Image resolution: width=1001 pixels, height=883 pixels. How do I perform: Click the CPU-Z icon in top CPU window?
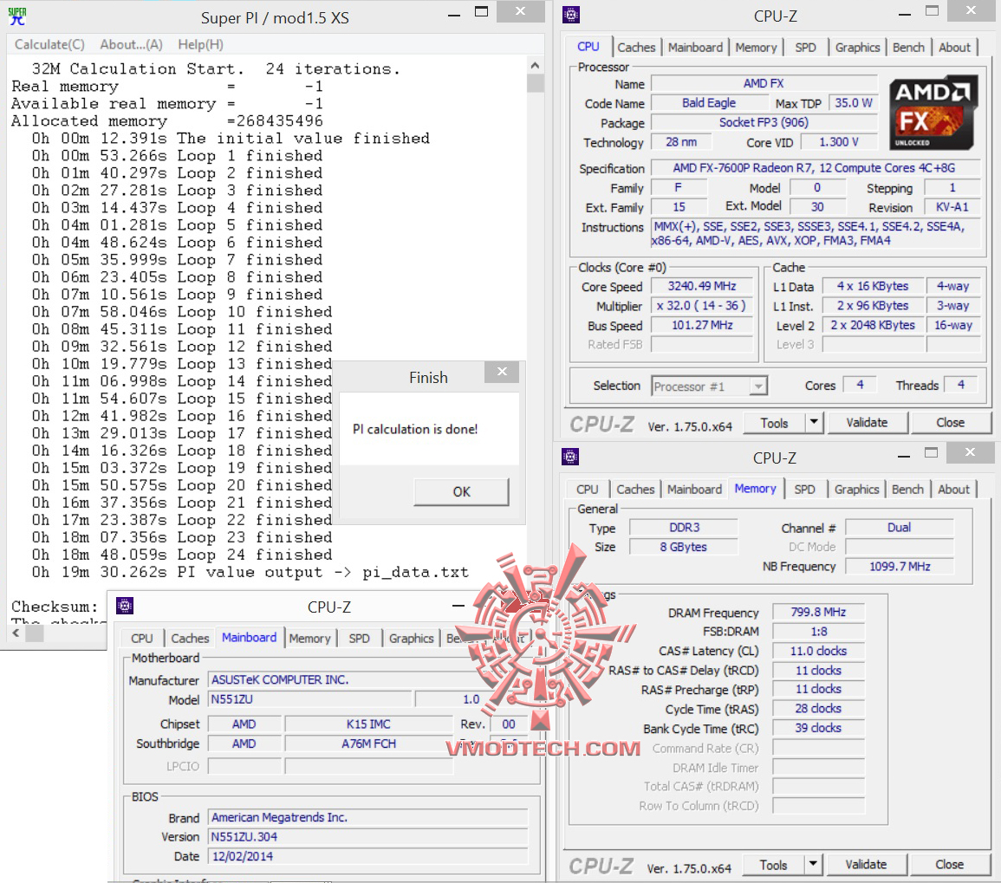click(x=571, y=15)
